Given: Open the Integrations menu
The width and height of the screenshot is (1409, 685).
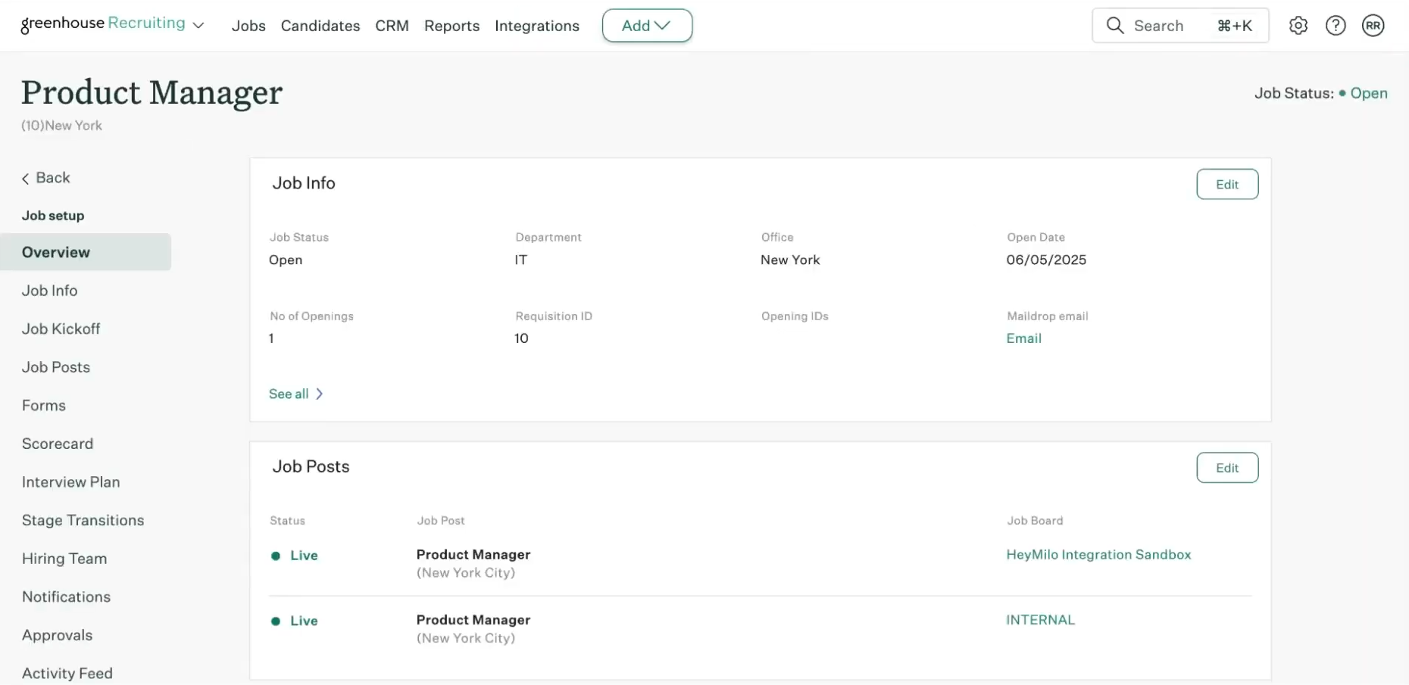Looking at the screenshot, I should pos(537,26).
